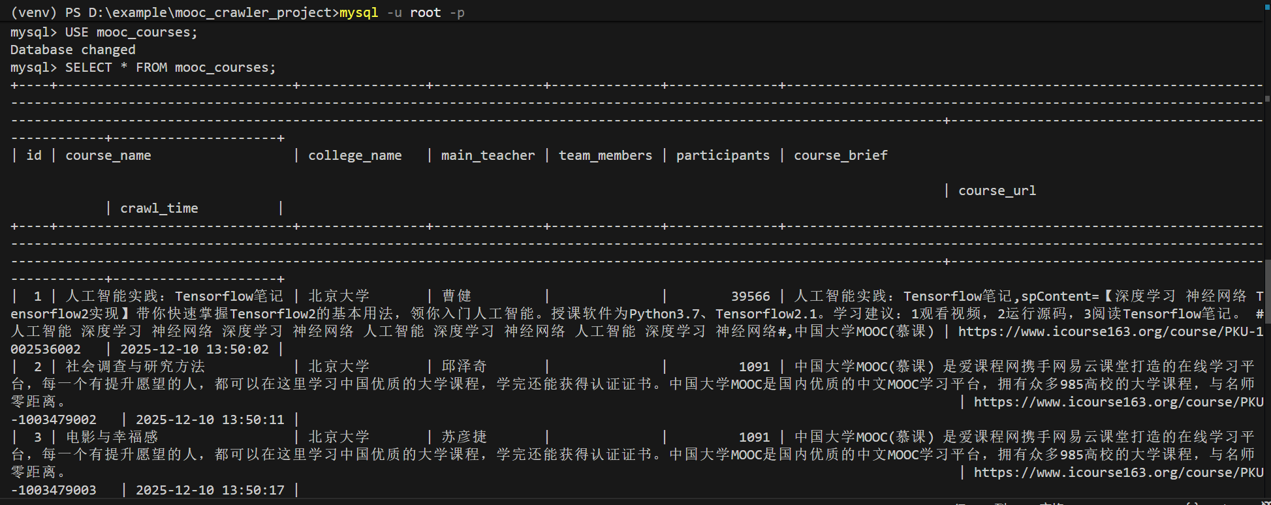The image size is (1271, 505).
Task: Click the course_brief column header
Action: point(841,155)
